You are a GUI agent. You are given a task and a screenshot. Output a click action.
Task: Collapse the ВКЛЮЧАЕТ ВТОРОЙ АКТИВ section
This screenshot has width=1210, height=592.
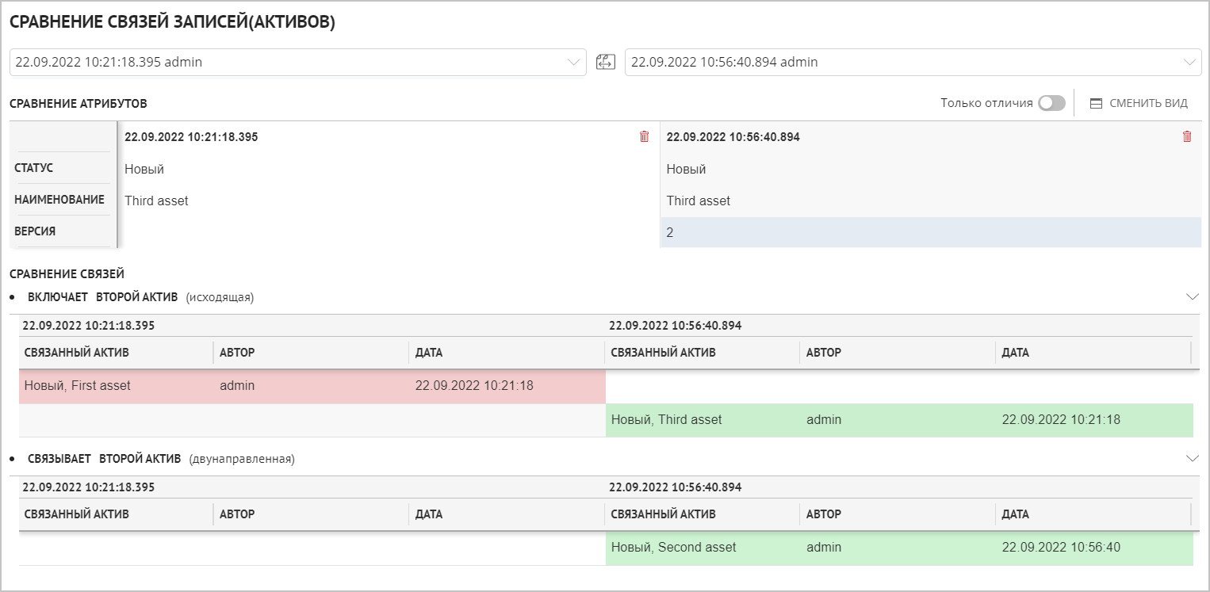(1192, 296)
